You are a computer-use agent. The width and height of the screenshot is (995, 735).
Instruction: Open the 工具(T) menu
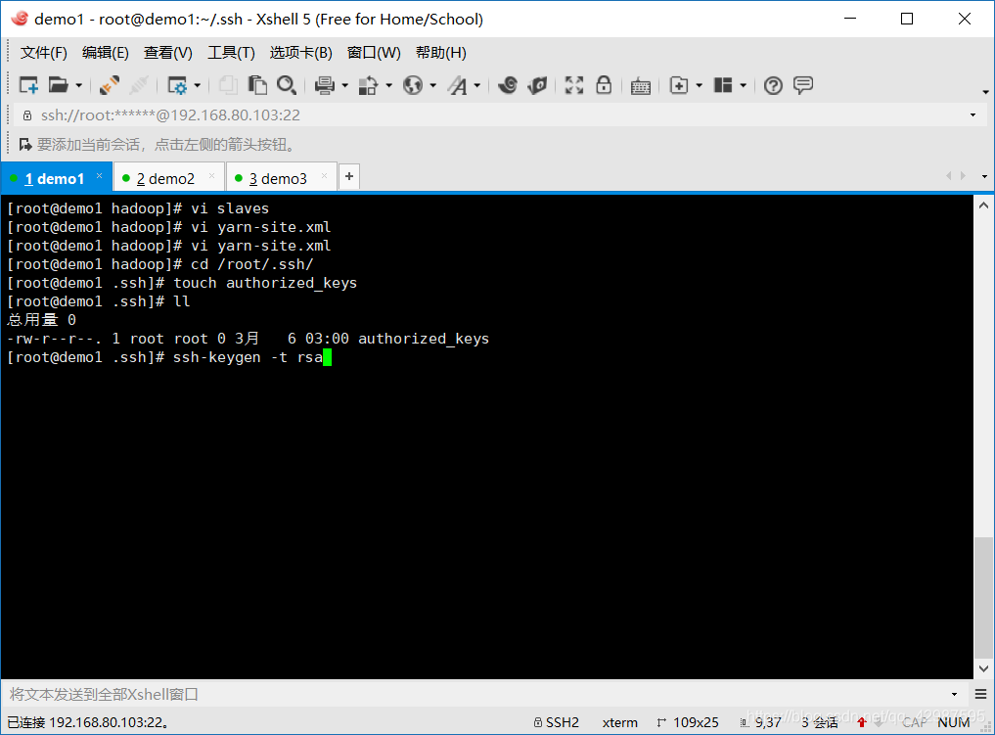232,53
